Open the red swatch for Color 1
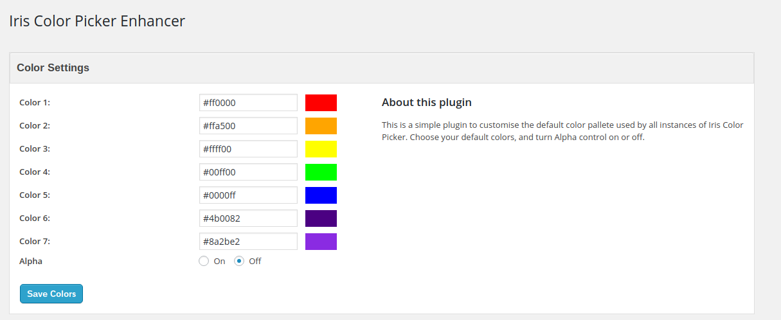This screenshot has width=781, height=320. click(321, 103)
